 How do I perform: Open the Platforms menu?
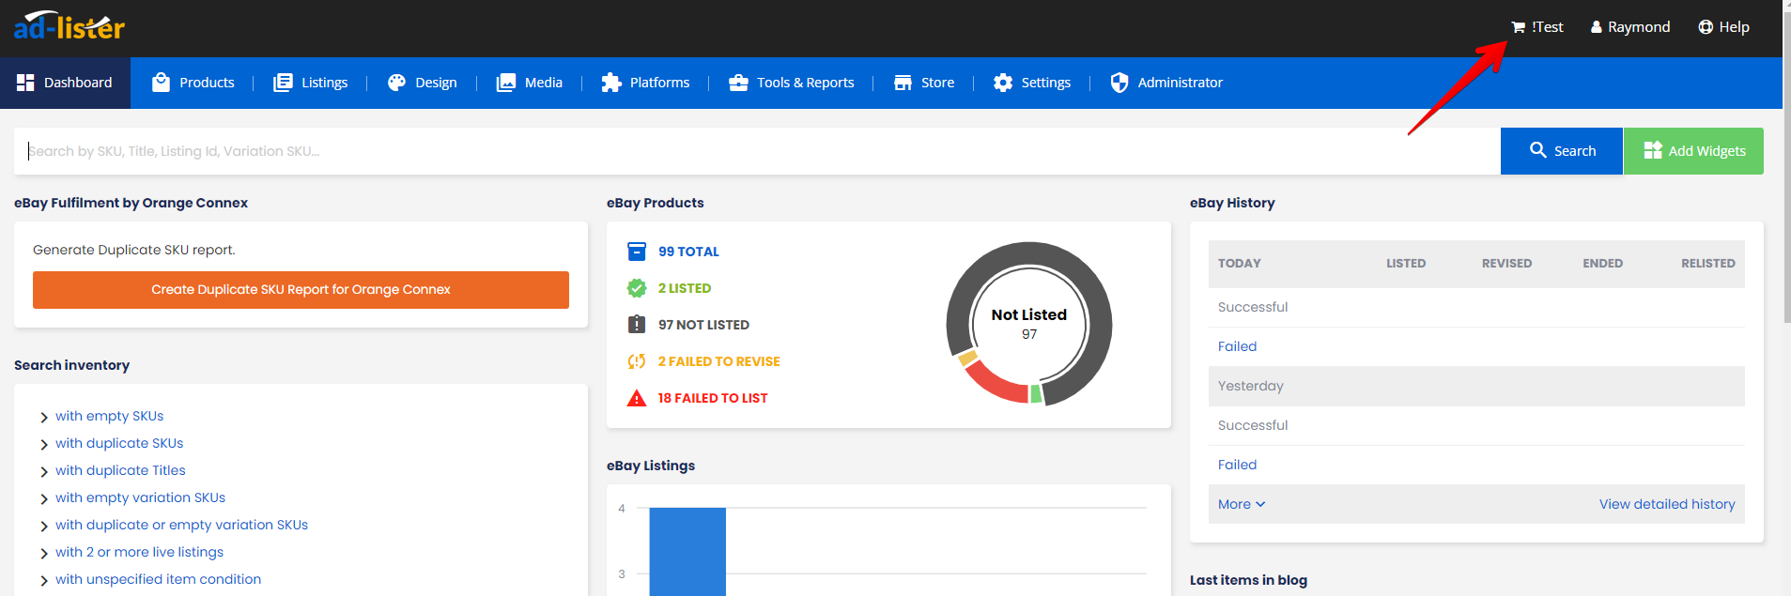pos(646,83)
